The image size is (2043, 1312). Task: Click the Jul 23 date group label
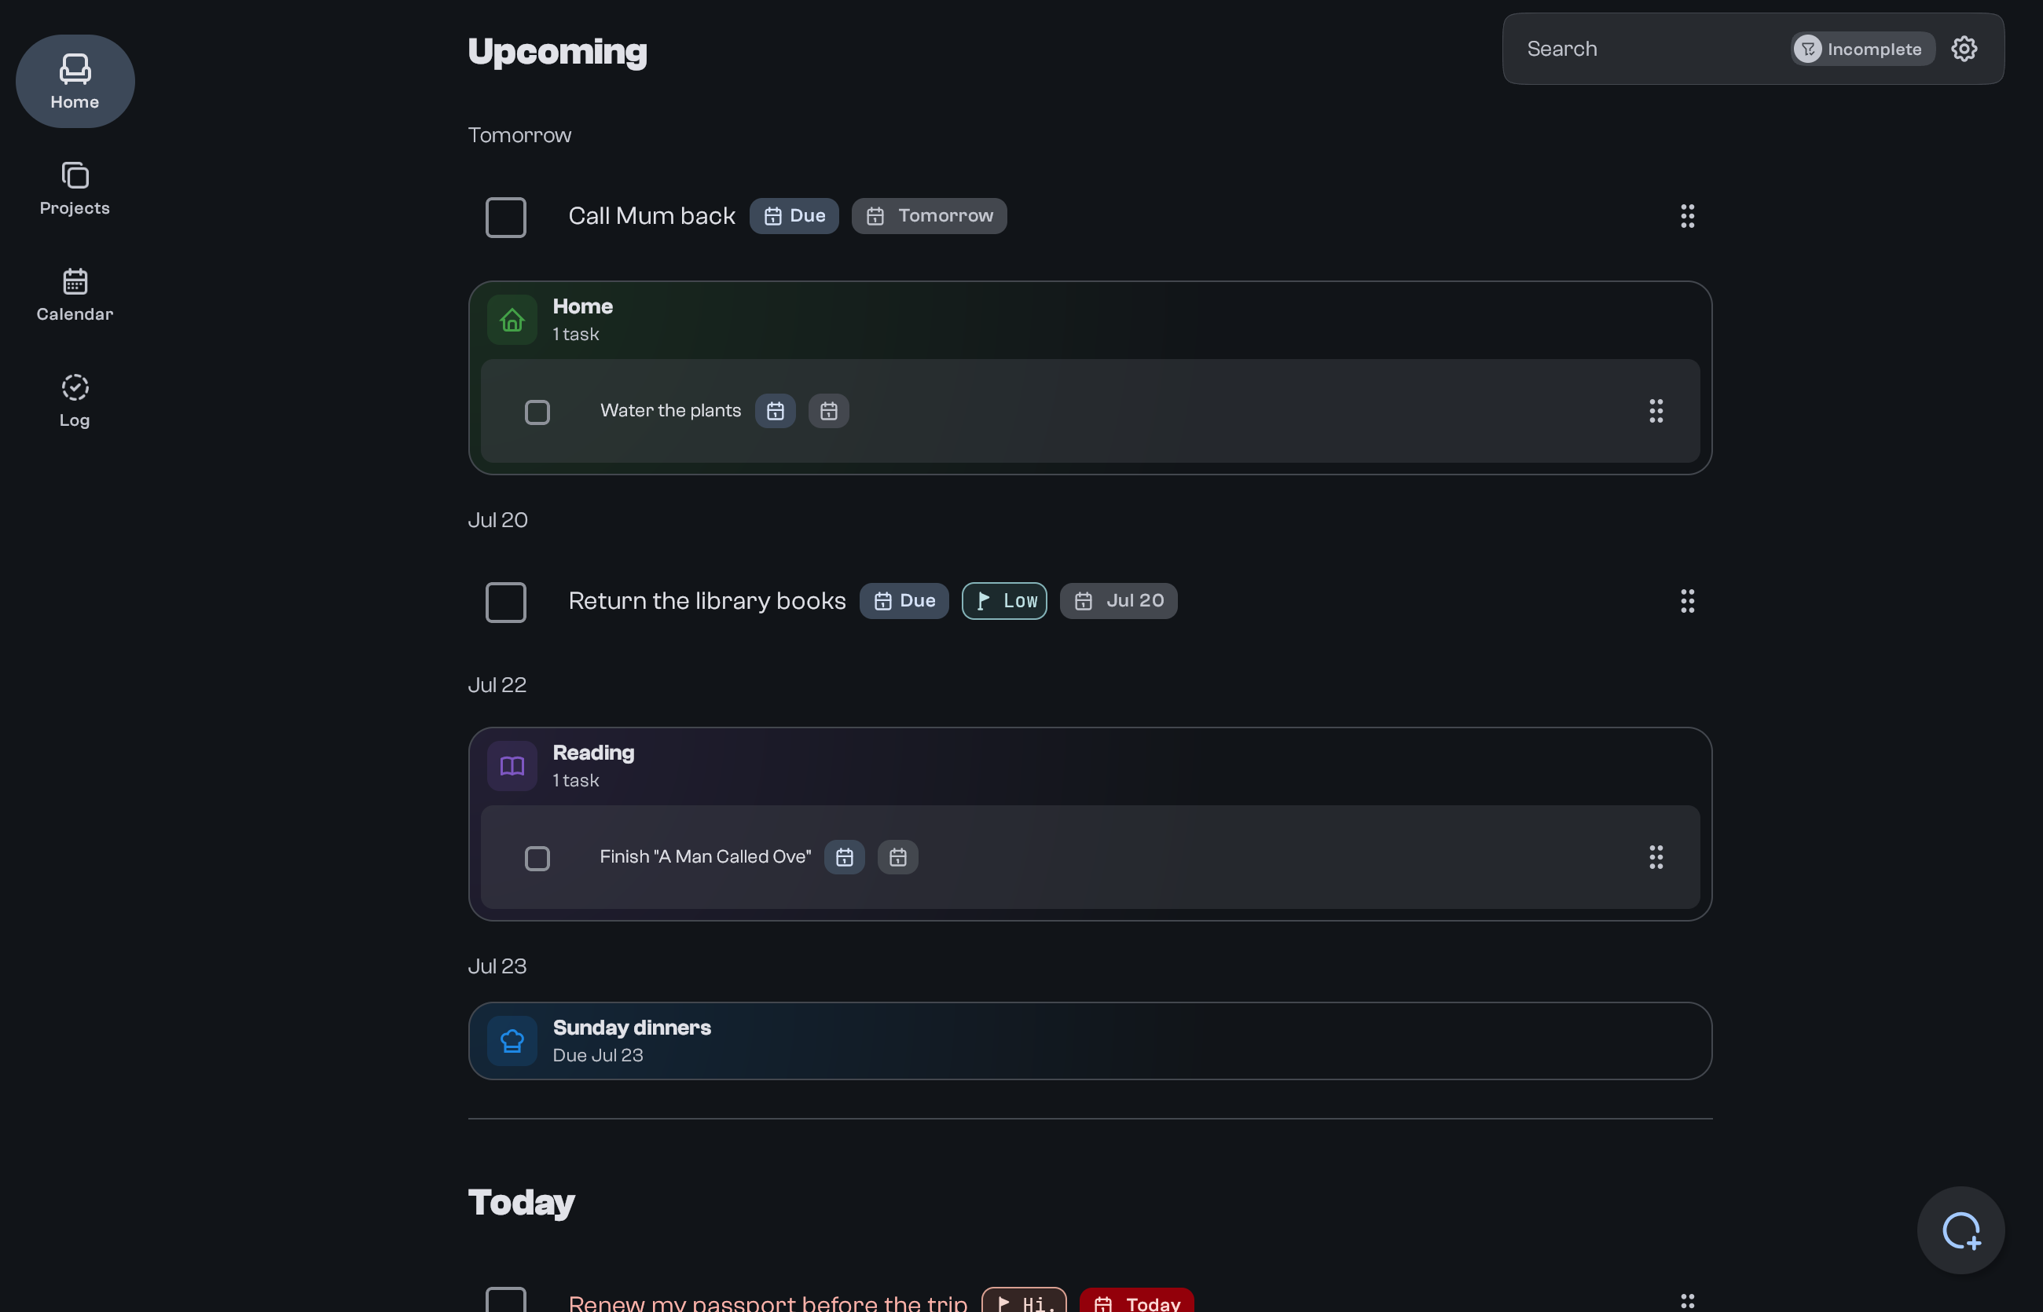pos(497,966)
